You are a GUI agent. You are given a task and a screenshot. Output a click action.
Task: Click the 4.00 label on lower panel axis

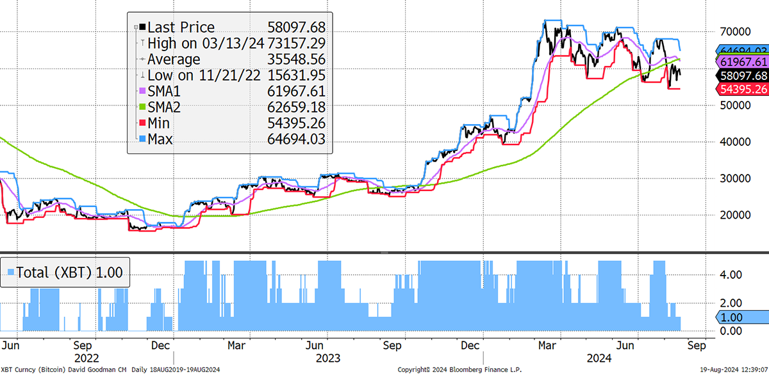coord(731,274)
